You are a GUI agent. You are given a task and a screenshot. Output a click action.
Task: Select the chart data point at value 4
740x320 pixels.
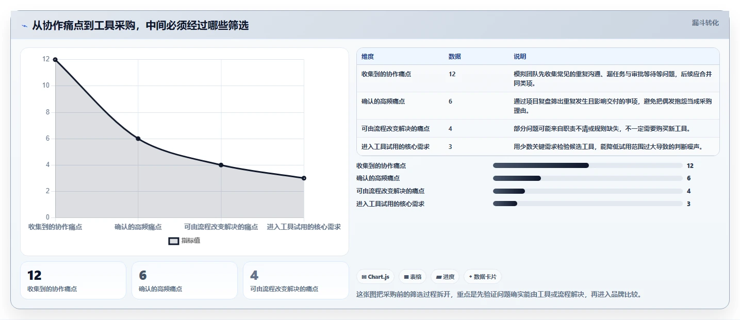click(221, 165)
